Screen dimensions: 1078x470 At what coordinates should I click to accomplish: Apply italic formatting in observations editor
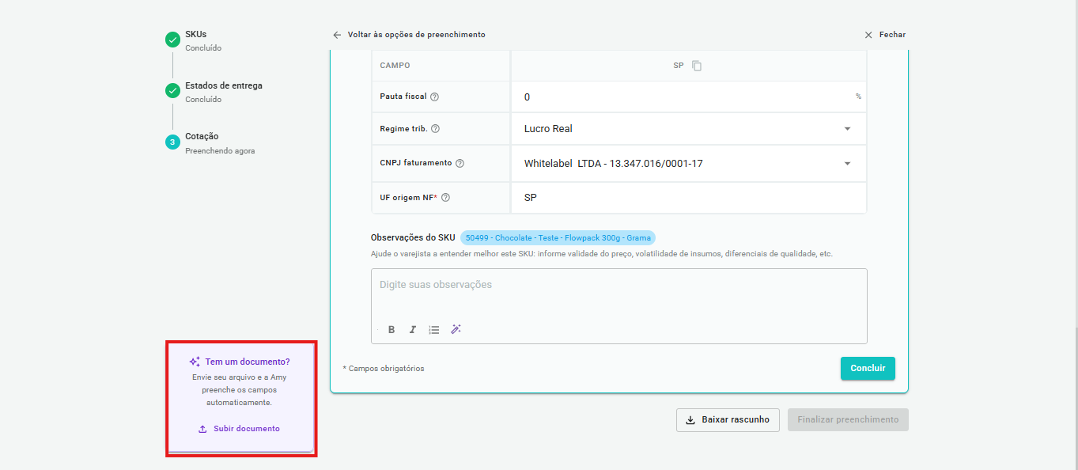412,329
